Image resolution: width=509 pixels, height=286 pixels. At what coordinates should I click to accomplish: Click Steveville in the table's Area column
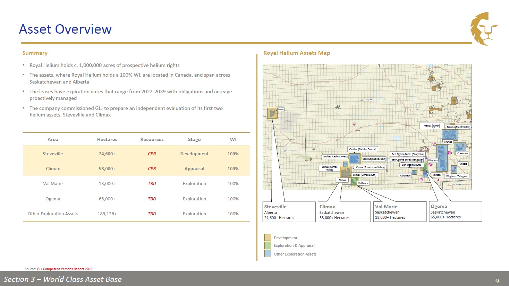(x=53, y=154)
